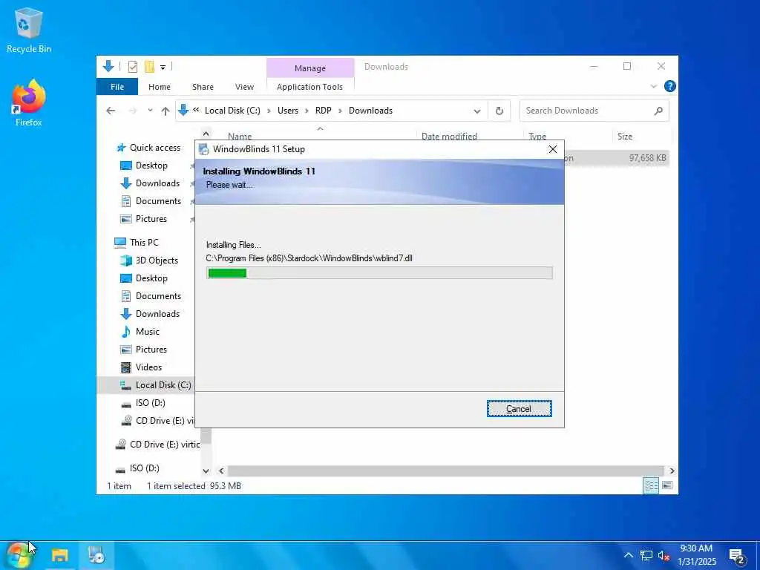Viewport: 760px width, 570px height.
Task: Show hidden system tray icons
Action: click(628, 555)
